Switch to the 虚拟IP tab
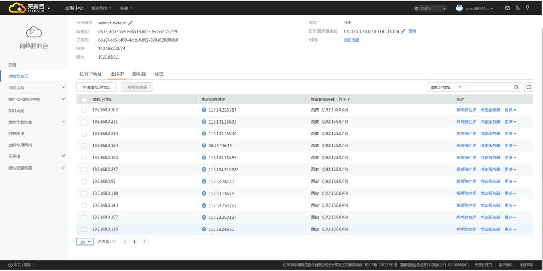The image size is (543, 271). (117, 74)
